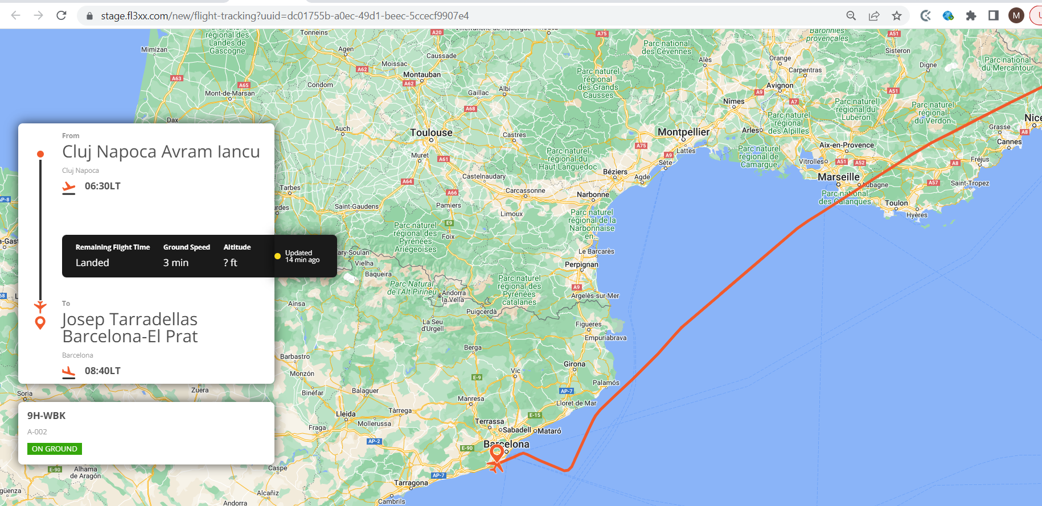Click the Marseille city label on the map
This screenshot has width=1042, height=506.
(x=839, y=177)
